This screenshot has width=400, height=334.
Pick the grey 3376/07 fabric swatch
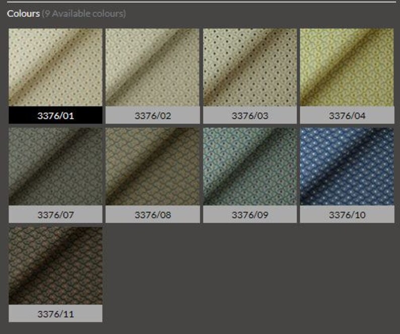(55, 167)
